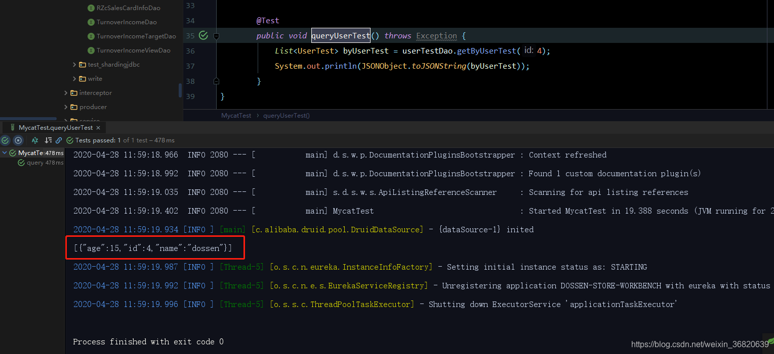Screen dimensions: 774x354
Task: Click the MycatTest breadcrumb
Action: pos(236,116)
